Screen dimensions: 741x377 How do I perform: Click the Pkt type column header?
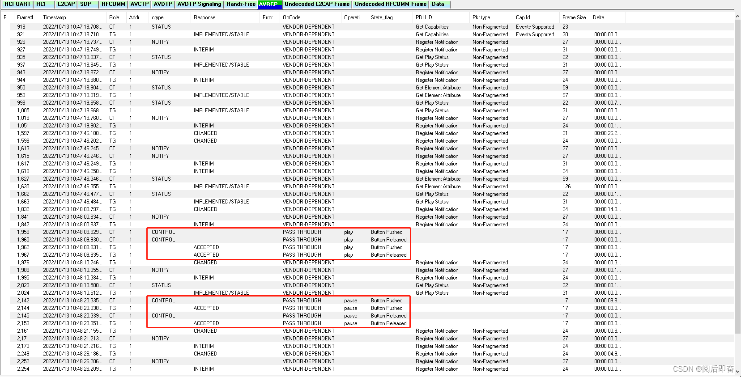click(491, 17)
